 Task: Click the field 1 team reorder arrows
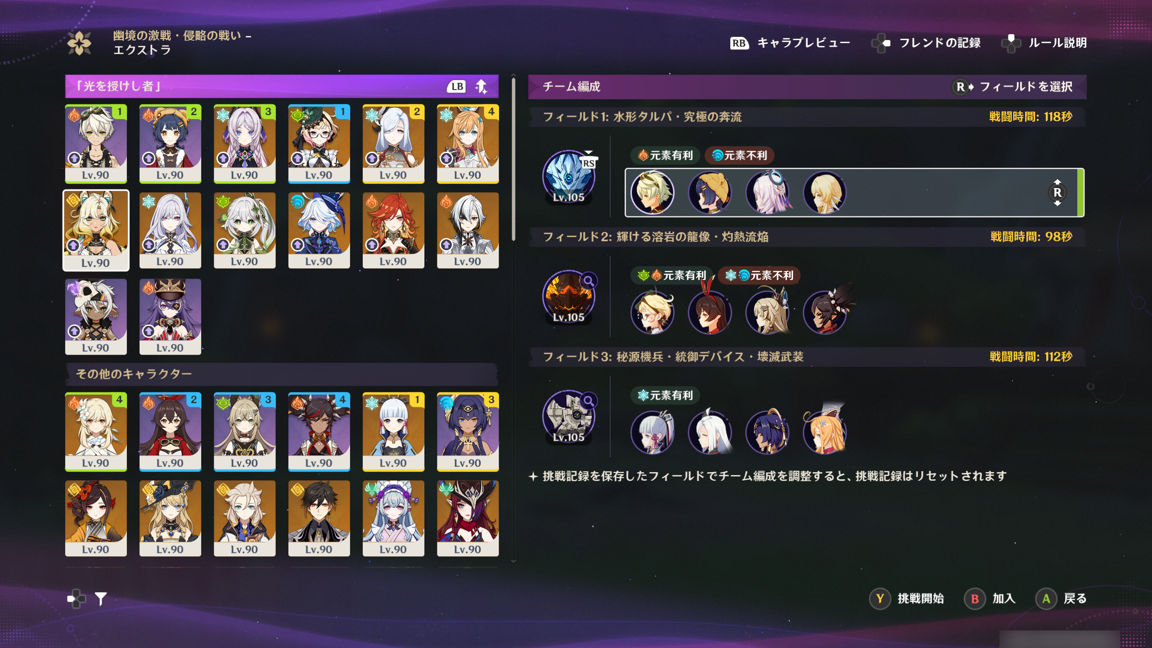pos(1057,193)
